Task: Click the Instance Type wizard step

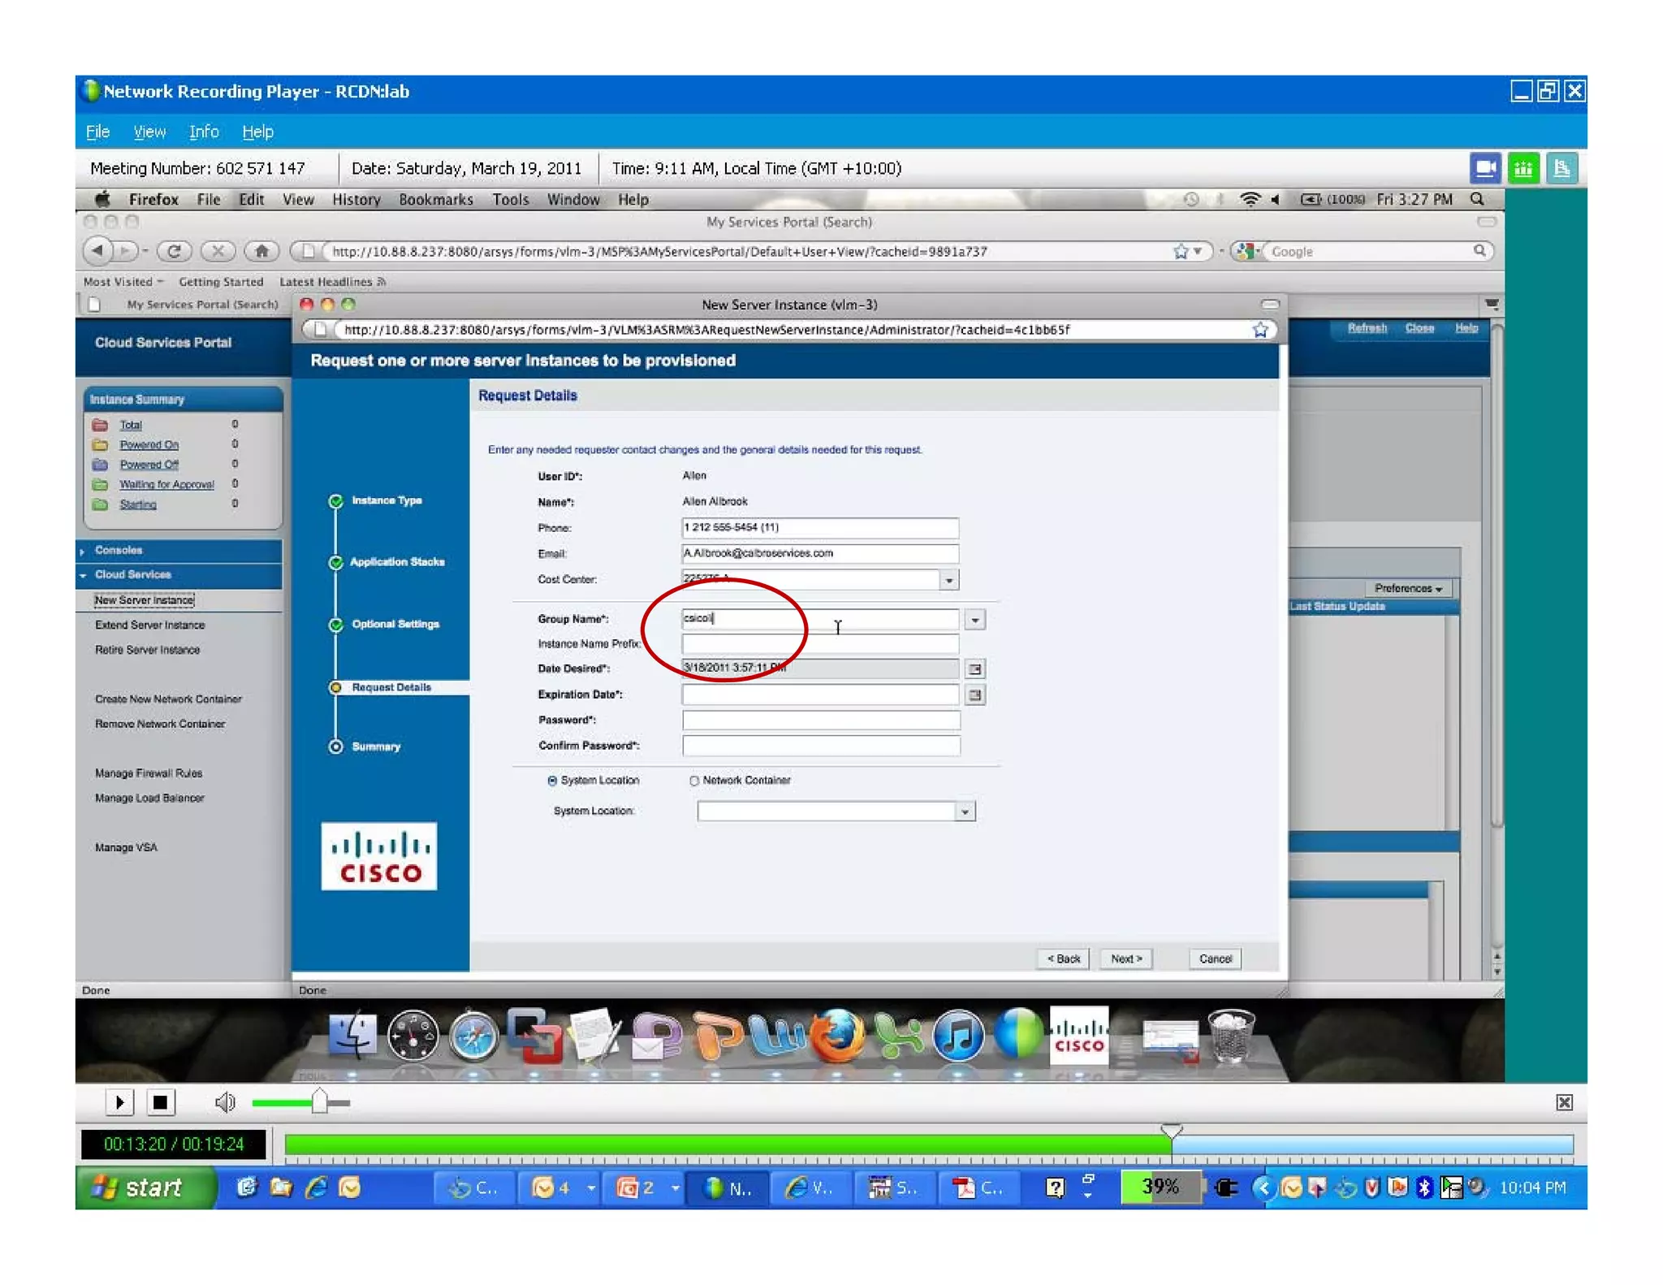Action: point(387,500)
